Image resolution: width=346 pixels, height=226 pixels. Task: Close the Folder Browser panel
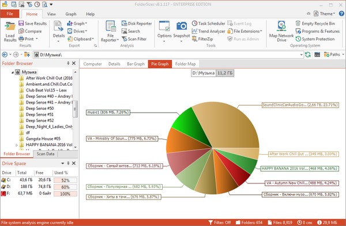pyautogui.click(x=74, y=63)
